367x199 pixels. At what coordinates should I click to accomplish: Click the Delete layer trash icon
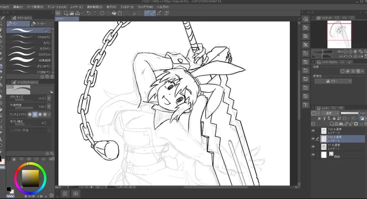(365, 123)
